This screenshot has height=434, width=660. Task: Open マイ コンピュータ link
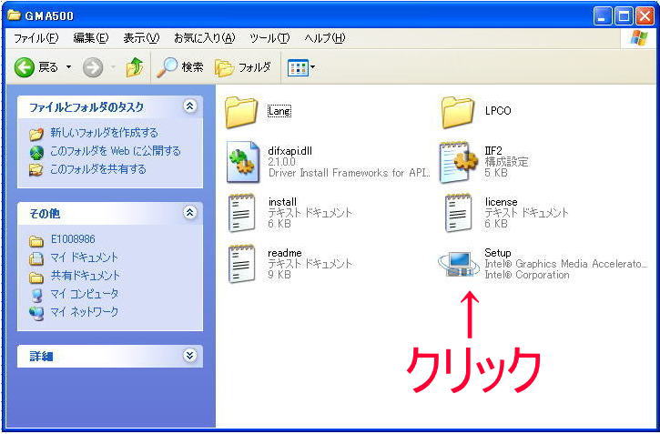[x=84, y=294]
